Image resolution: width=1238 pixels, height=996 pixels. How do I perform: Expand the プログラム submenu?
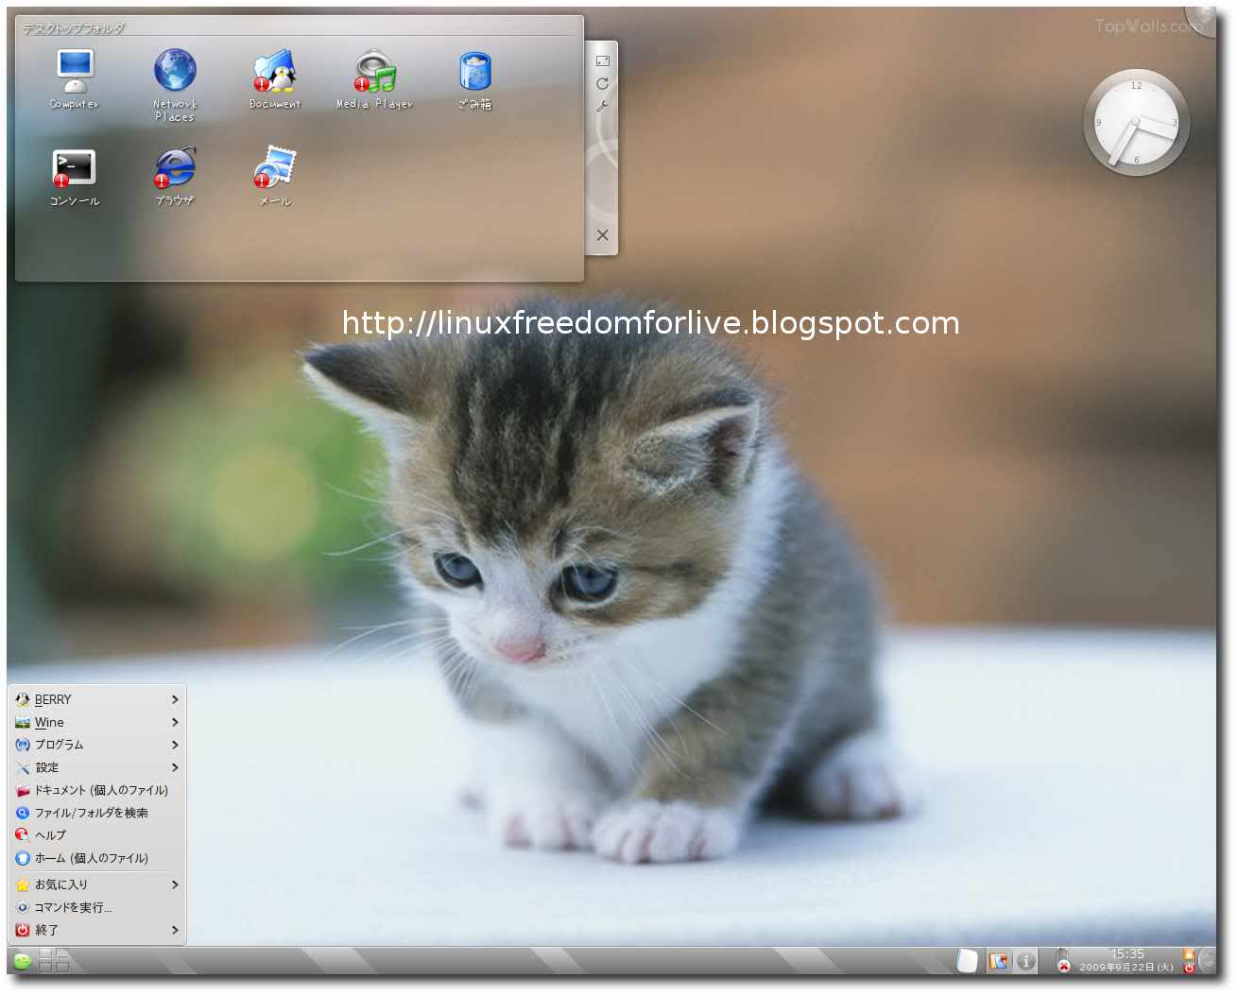(x=97, y=745)
